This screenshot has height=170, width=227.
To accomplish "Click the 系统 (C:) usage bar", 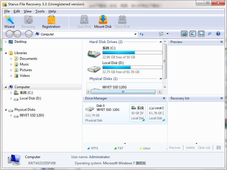I will (132, 52).
